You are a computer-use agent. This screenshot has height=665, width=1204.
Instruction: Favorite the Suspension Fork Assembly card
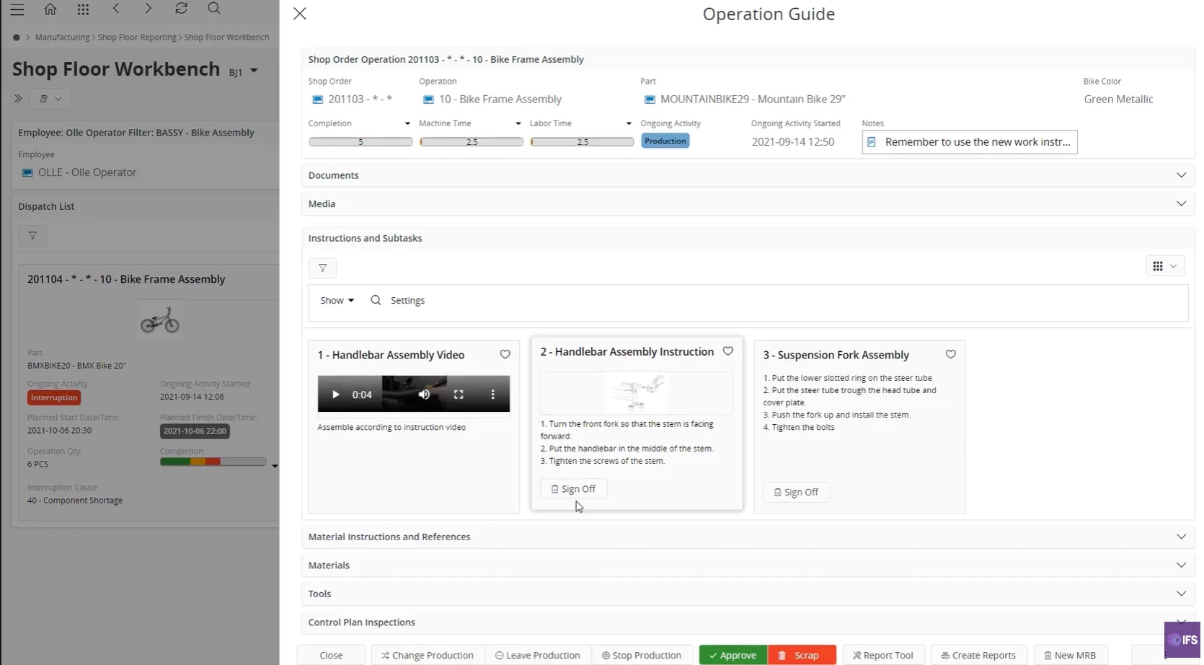[950, 354]
